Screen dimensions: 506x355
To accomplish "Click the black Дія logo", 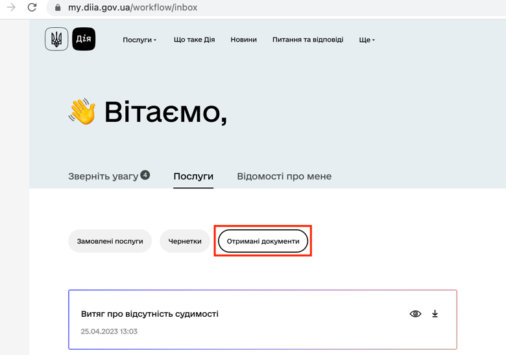I will click(84, 39).
